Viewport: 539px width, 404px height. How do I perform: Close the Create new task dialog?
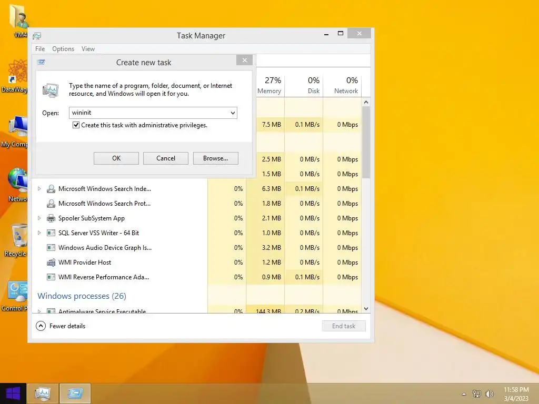(x=244, y=60)
